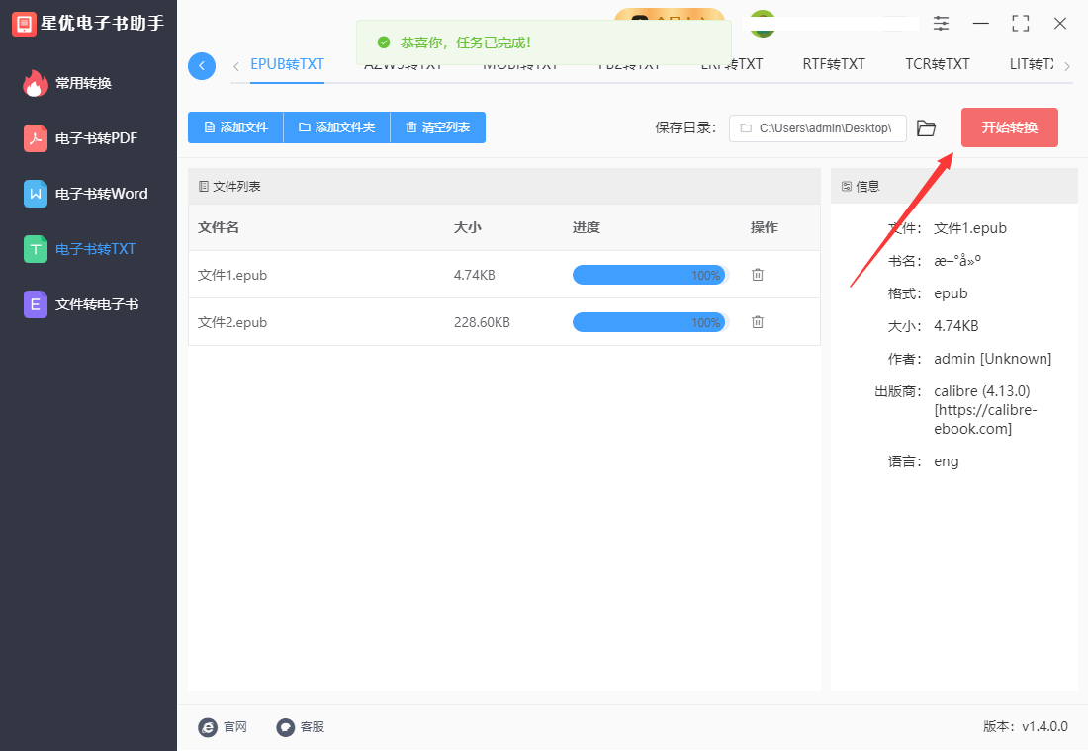Open the 常用转换 flame icon section

pos(35,83)
